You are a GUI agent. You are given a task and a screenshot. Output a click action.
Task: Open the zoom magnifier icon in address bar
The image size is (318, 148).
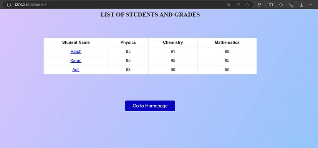(x=229, y=5)
